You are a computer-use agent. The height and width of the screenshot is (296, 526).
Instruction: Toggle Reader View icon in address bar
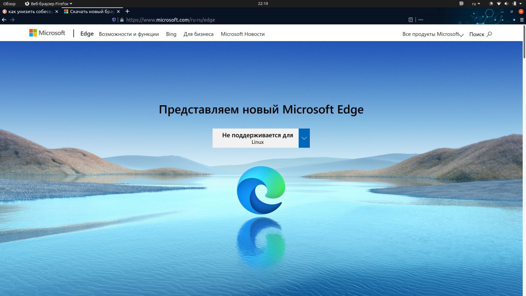[411, 19]
